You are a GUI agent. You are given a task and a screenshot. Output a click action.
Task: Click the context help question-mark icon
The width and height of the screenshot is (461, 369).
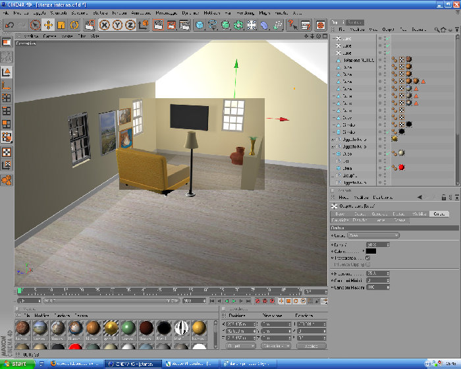point(292,25)
